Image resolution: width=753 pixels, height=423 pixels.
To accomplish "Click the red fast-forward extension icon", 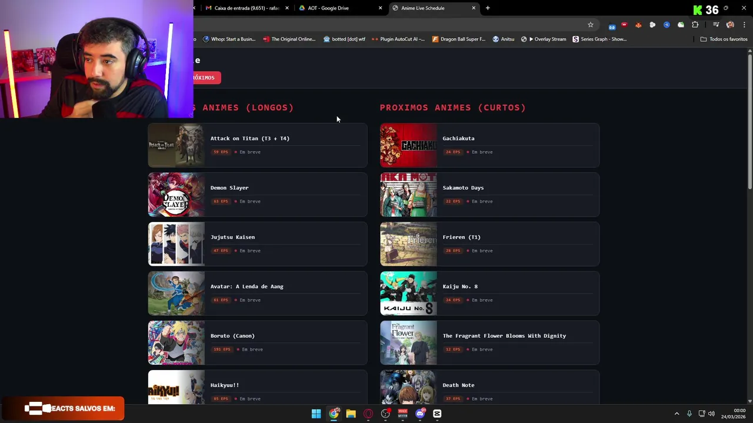I will click(624, 25).
